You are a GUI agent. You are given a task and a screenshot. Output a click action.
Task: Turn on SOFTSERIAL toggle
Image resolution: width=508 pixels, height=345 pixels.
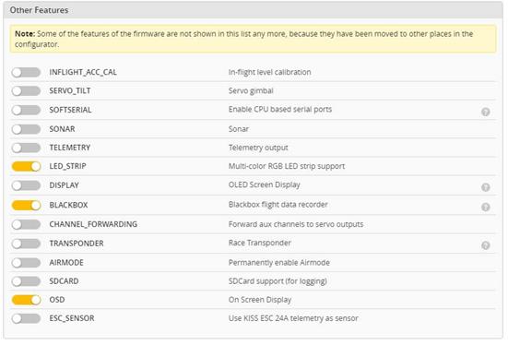coord(26,110)
